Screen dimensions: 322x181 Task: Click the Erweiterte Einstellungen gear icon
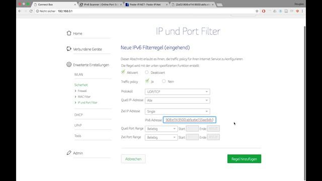coord(69,64)
